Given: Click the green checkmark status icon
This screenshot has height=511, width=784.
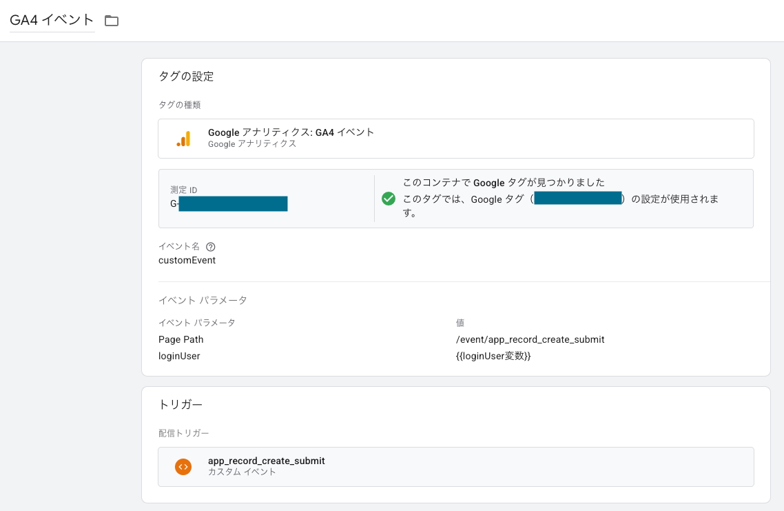Looking at the screenshot, I should 389,199.
